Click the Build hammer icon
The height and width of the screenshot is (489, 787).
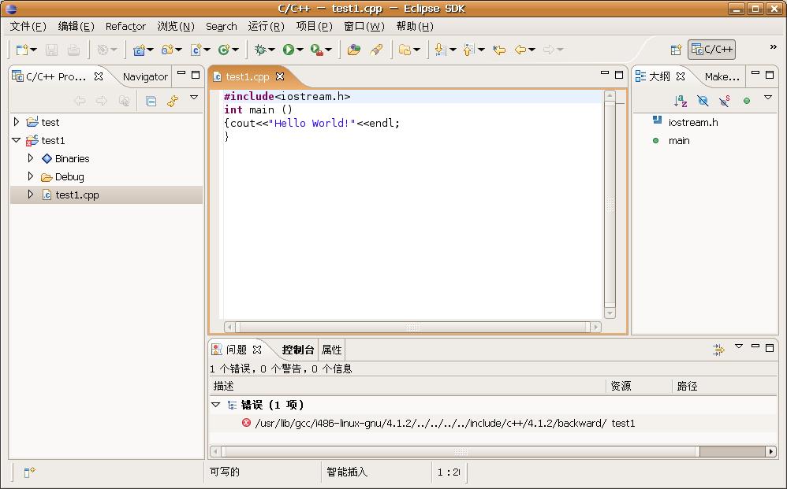pos(103,50)
